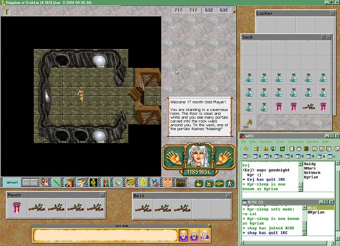Close the Belt panel

pos(228,196)
